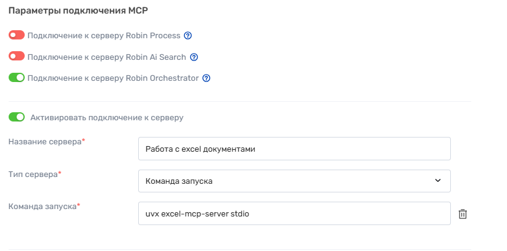Click the "Активировать подключение к серверу" label text

pos(107,117)
